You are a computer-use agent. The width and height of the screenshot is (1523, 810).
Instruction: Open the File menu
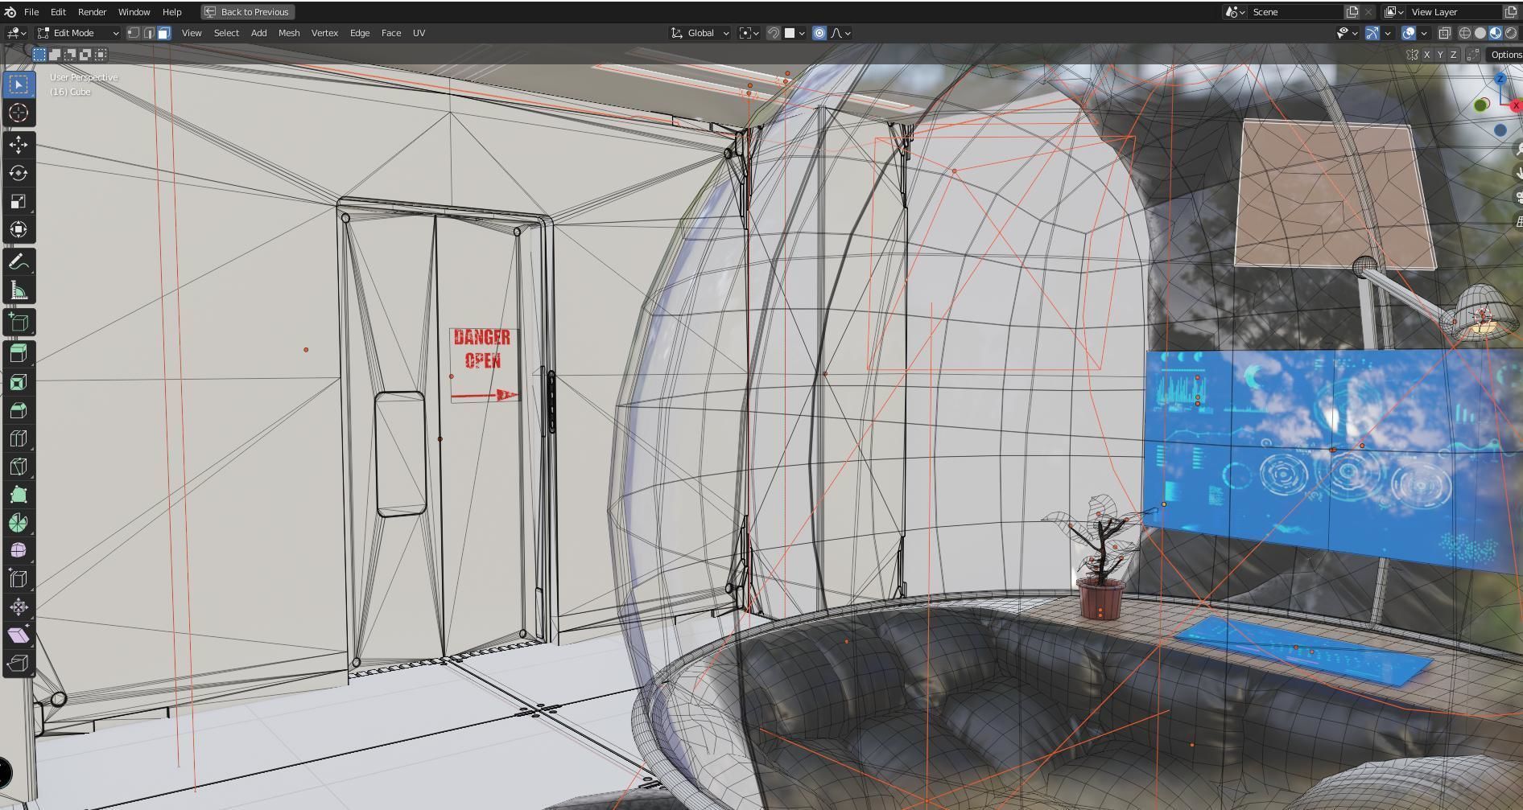click(31, 12)
